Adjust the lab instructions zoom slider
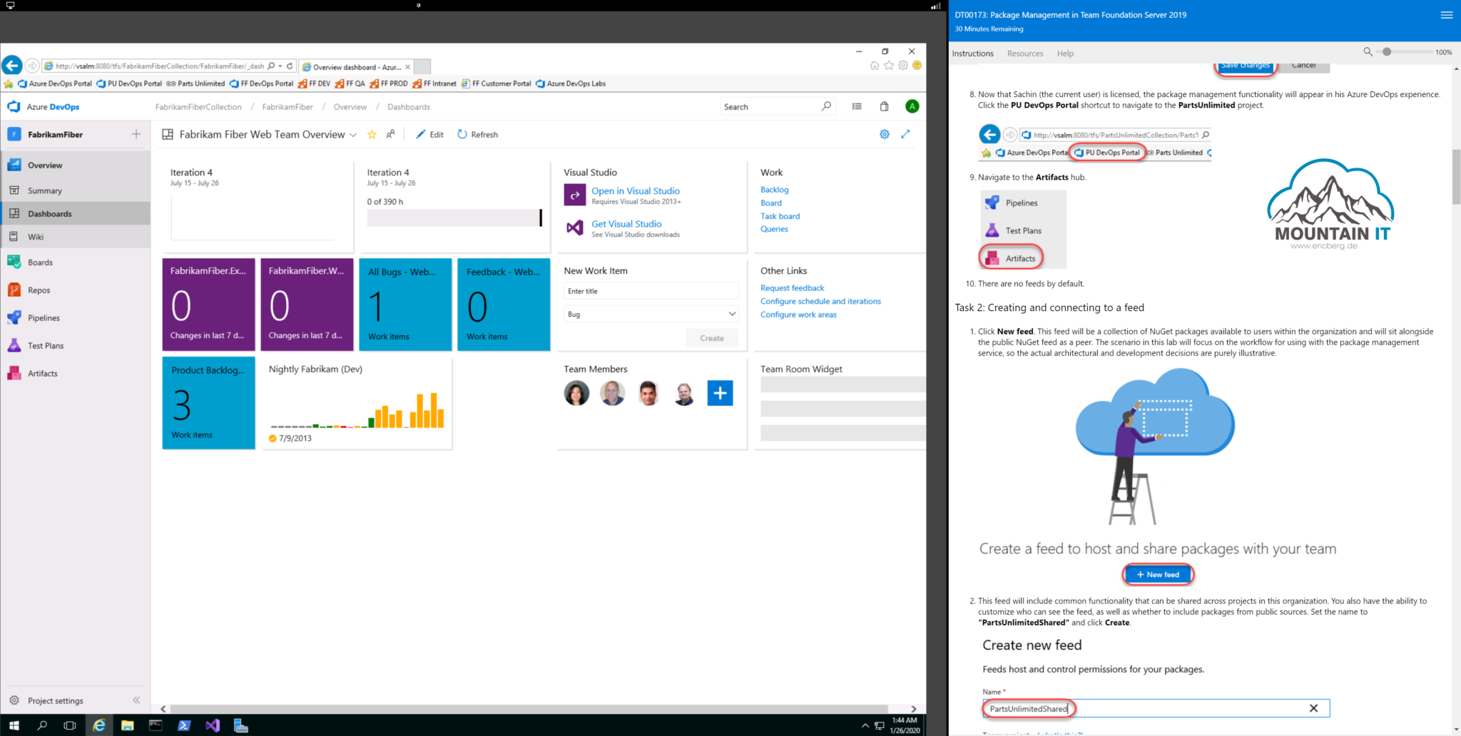The image size is (1461, 736). 1385,51
